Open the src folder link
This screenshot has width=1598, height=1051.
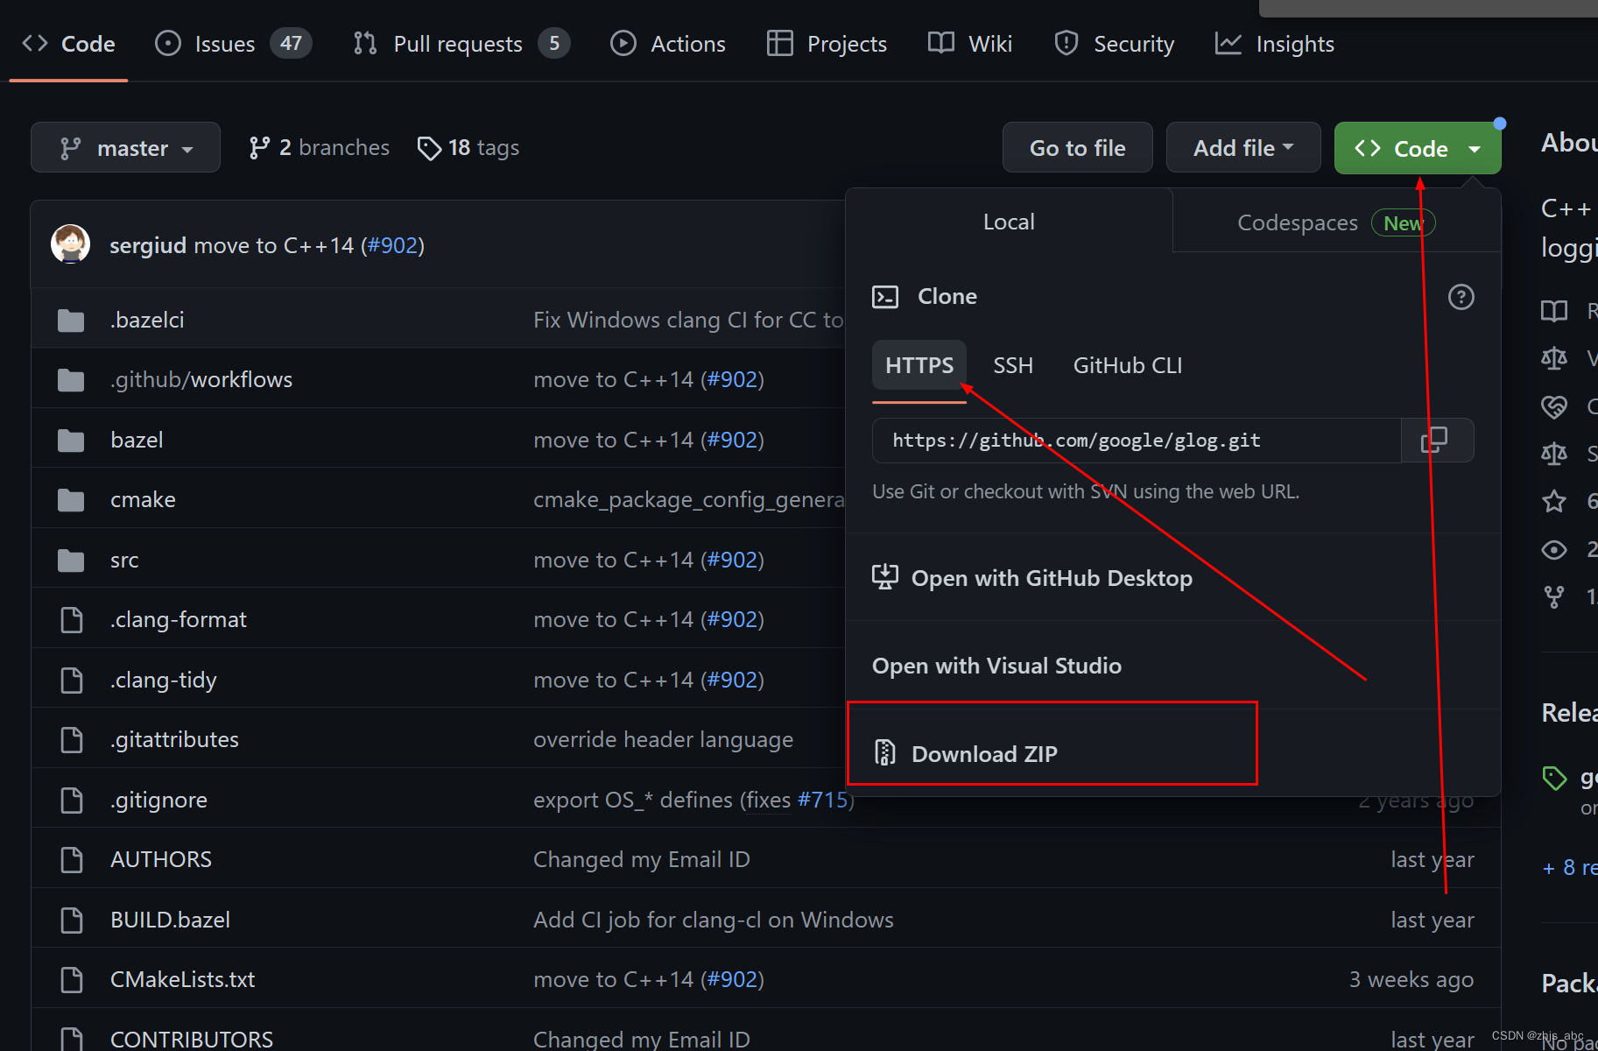click(124, 561)
